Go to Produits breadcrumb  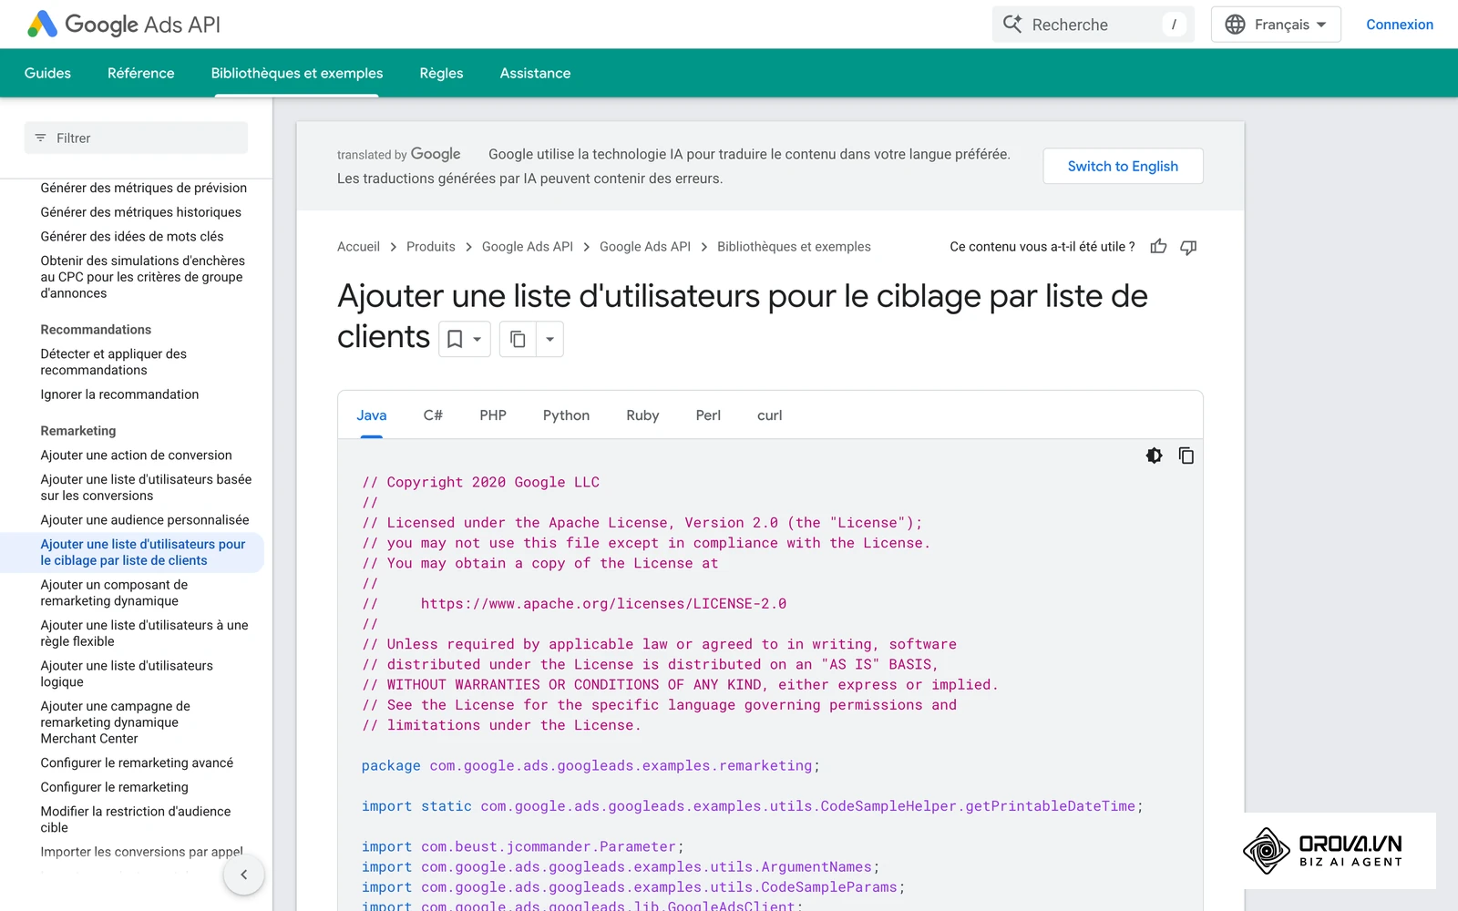(431, 247)
